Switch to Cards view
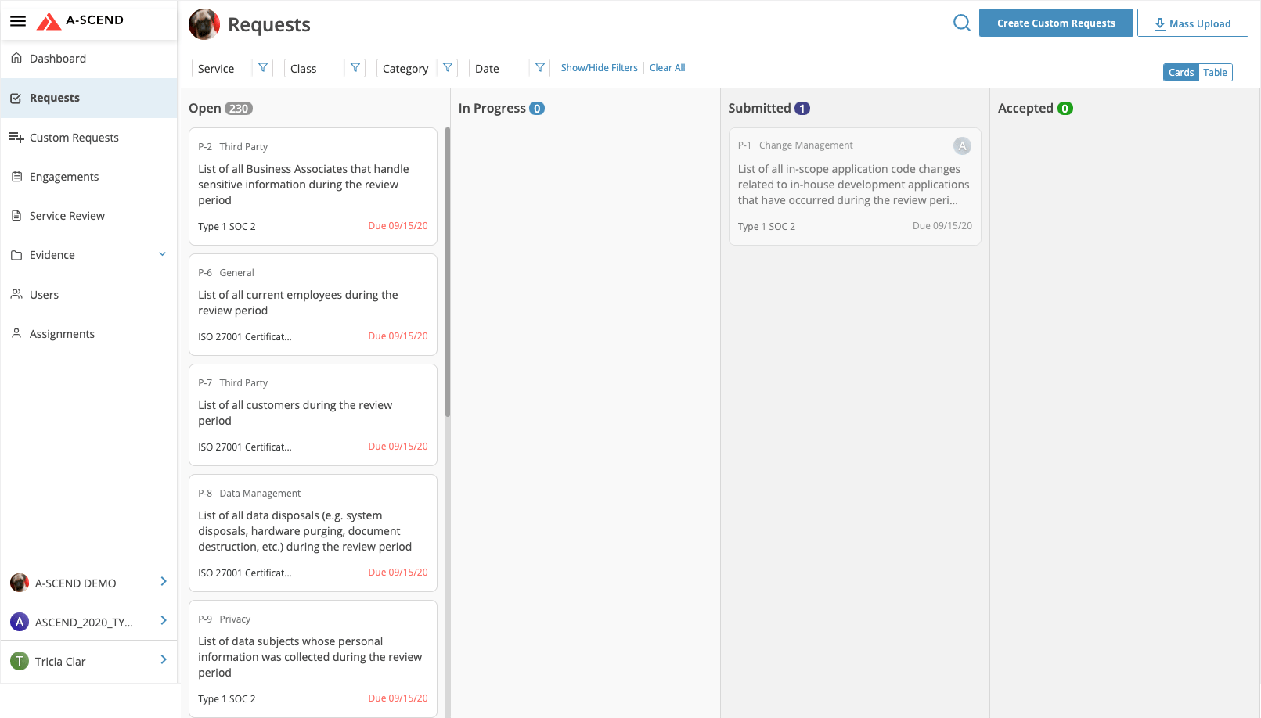The image size is (1261, 718). 1180,73
